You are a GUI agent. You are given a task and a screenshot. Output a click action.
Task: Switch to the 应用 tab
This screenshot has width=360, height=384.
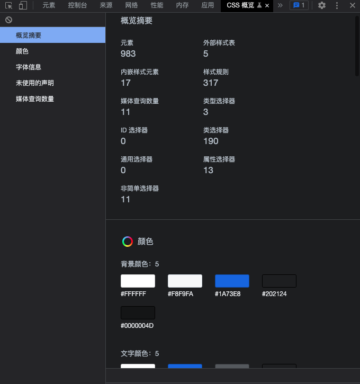[208, 5]
